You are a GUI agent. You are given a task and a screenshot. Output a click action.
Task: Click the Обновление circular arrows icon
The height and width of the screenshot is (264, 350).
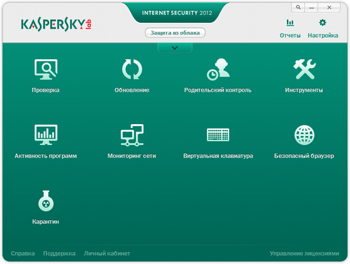coord(132,69)
